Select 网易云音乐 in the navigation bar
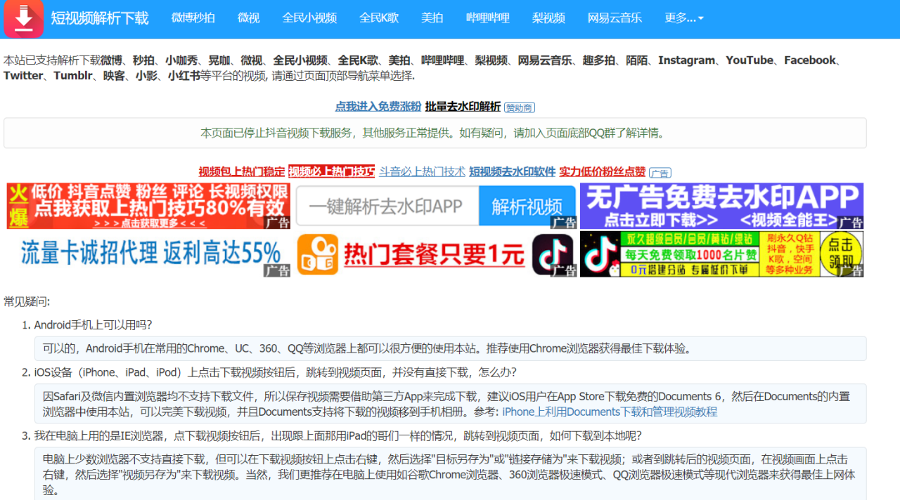Screen dimensions: 900x500 (x=615, y=18)
